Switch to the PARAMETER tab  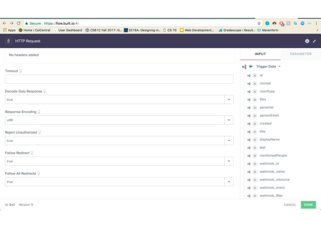pyautogui.click(x=301, y=54)
